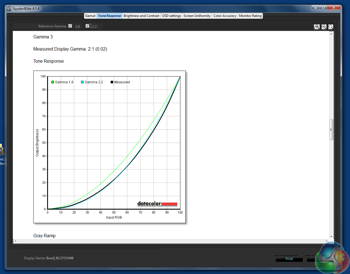Click the 'Gamma 3' heading text

pyautogui.click(x=43, y=37)
